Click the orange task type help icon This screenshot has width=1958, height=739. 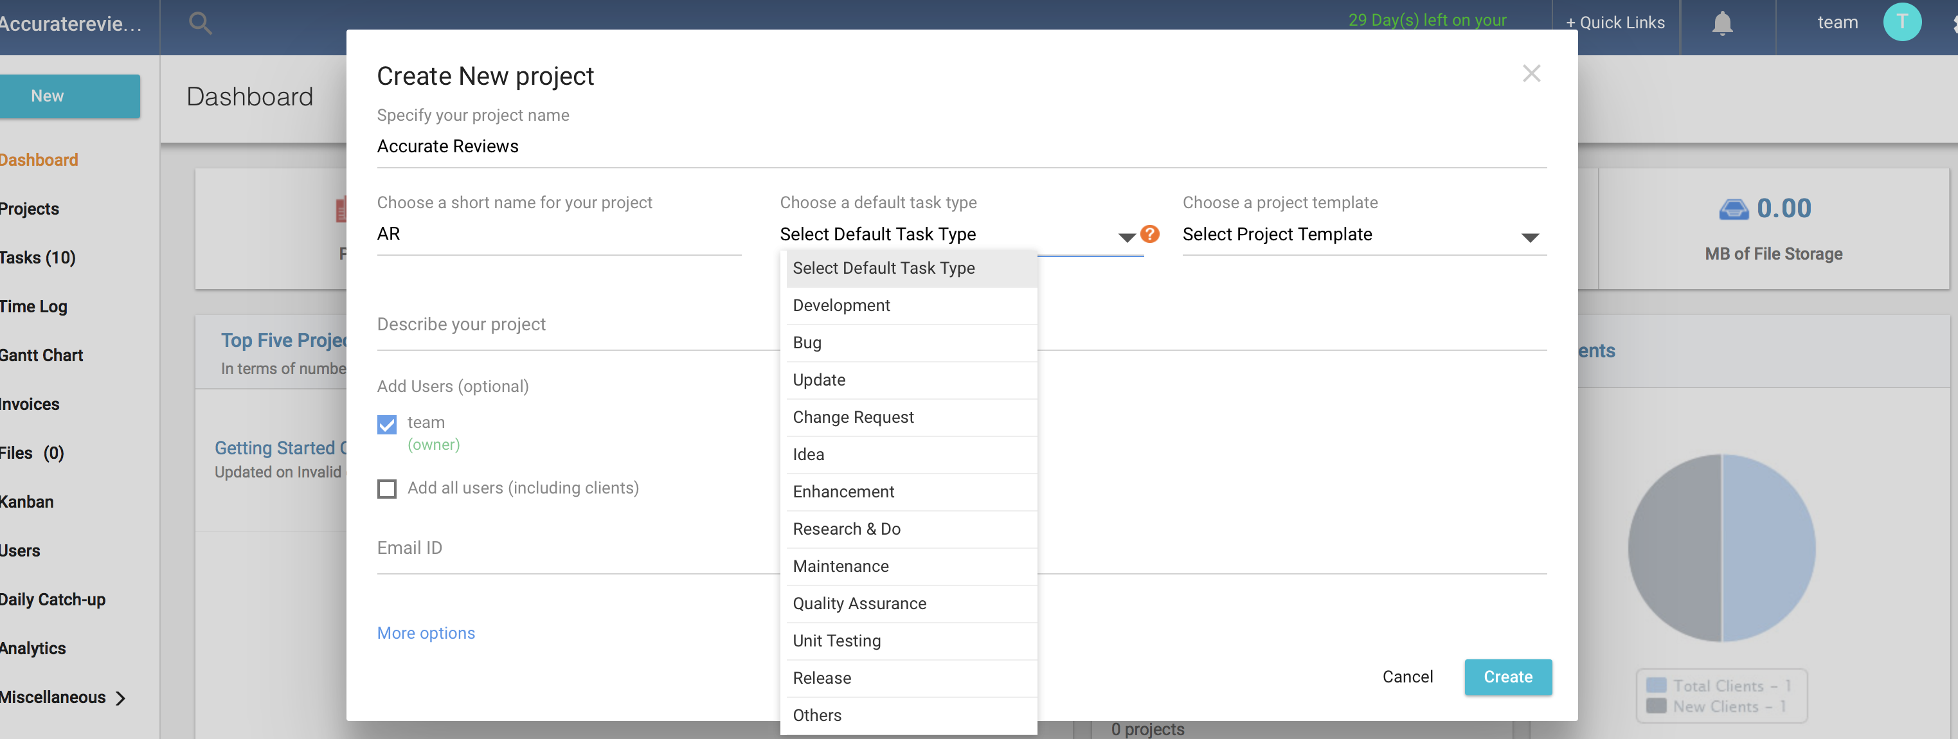(x=1150, y=234)
